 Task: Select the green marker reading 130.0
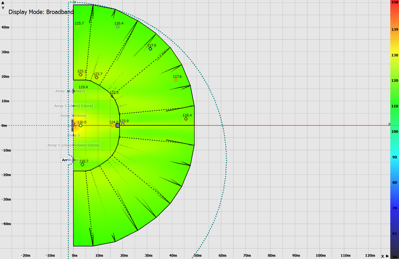point(80,125)
